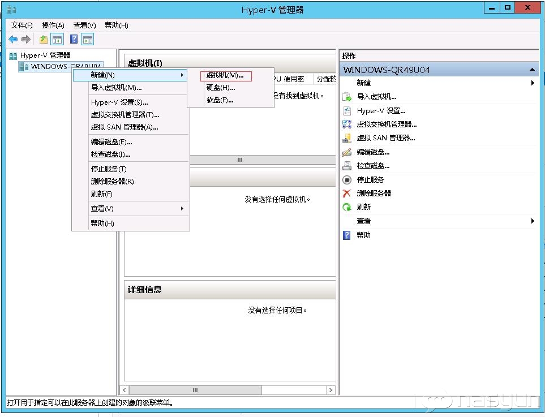Expand 新建 submenu arrow in the actions pane

pyautogui.click(x=533, y=83)
